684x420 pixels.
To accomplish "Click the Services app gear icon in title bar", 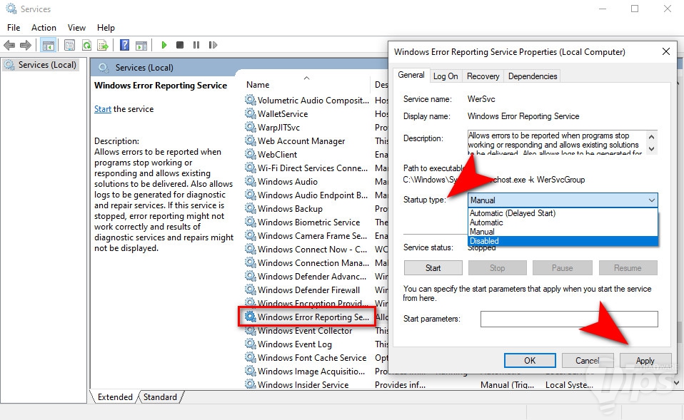I will 11,9.
